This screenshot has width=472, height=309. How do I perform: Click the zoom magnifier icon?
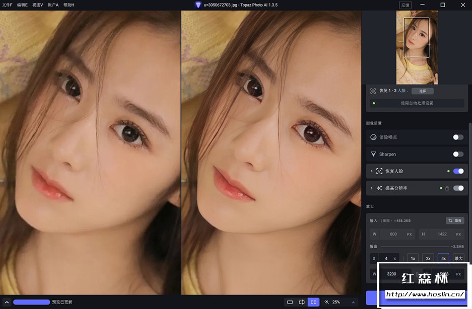[326, 302]
